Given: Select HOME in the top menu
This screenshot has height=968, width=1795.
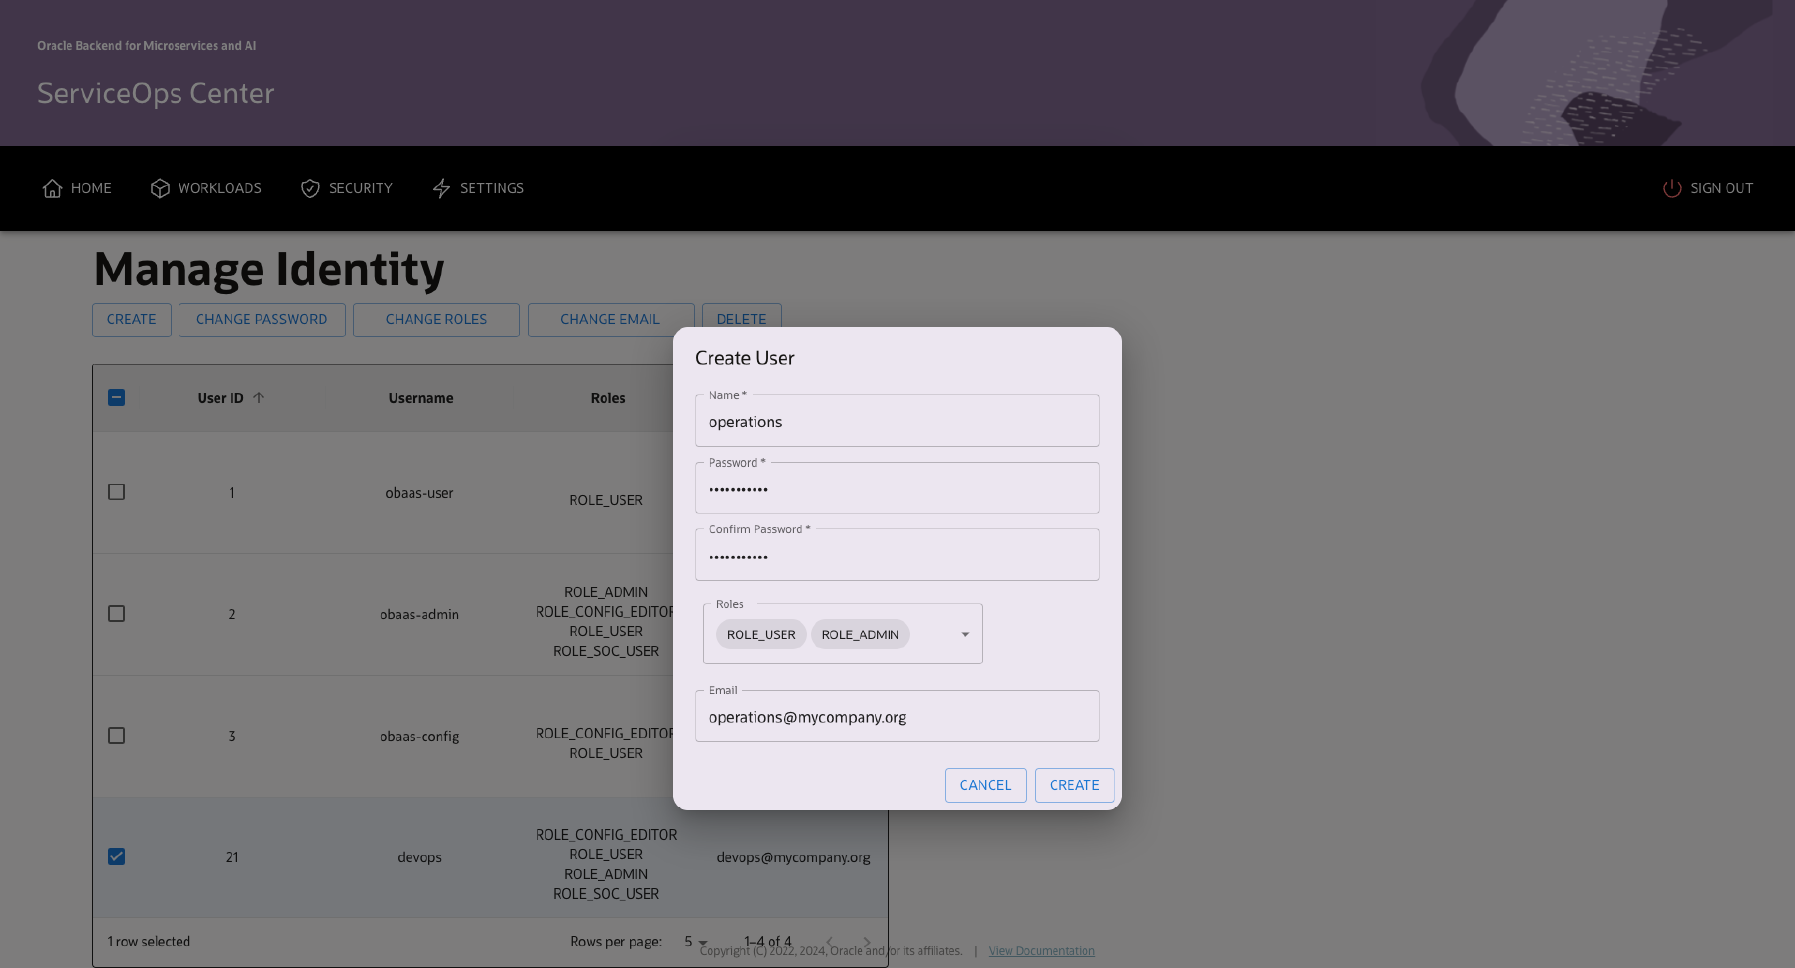Looking at the screenshot, I should tap(91, 188).
